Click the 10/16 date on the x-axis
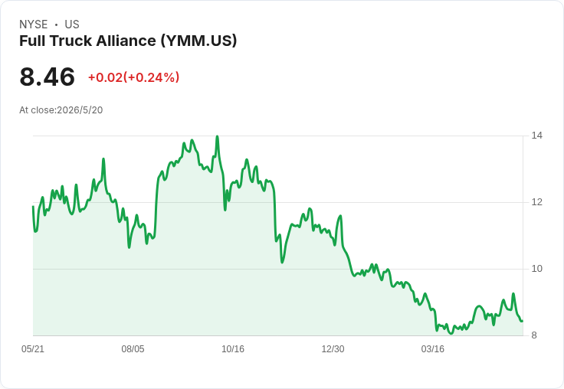 point(233,349)
